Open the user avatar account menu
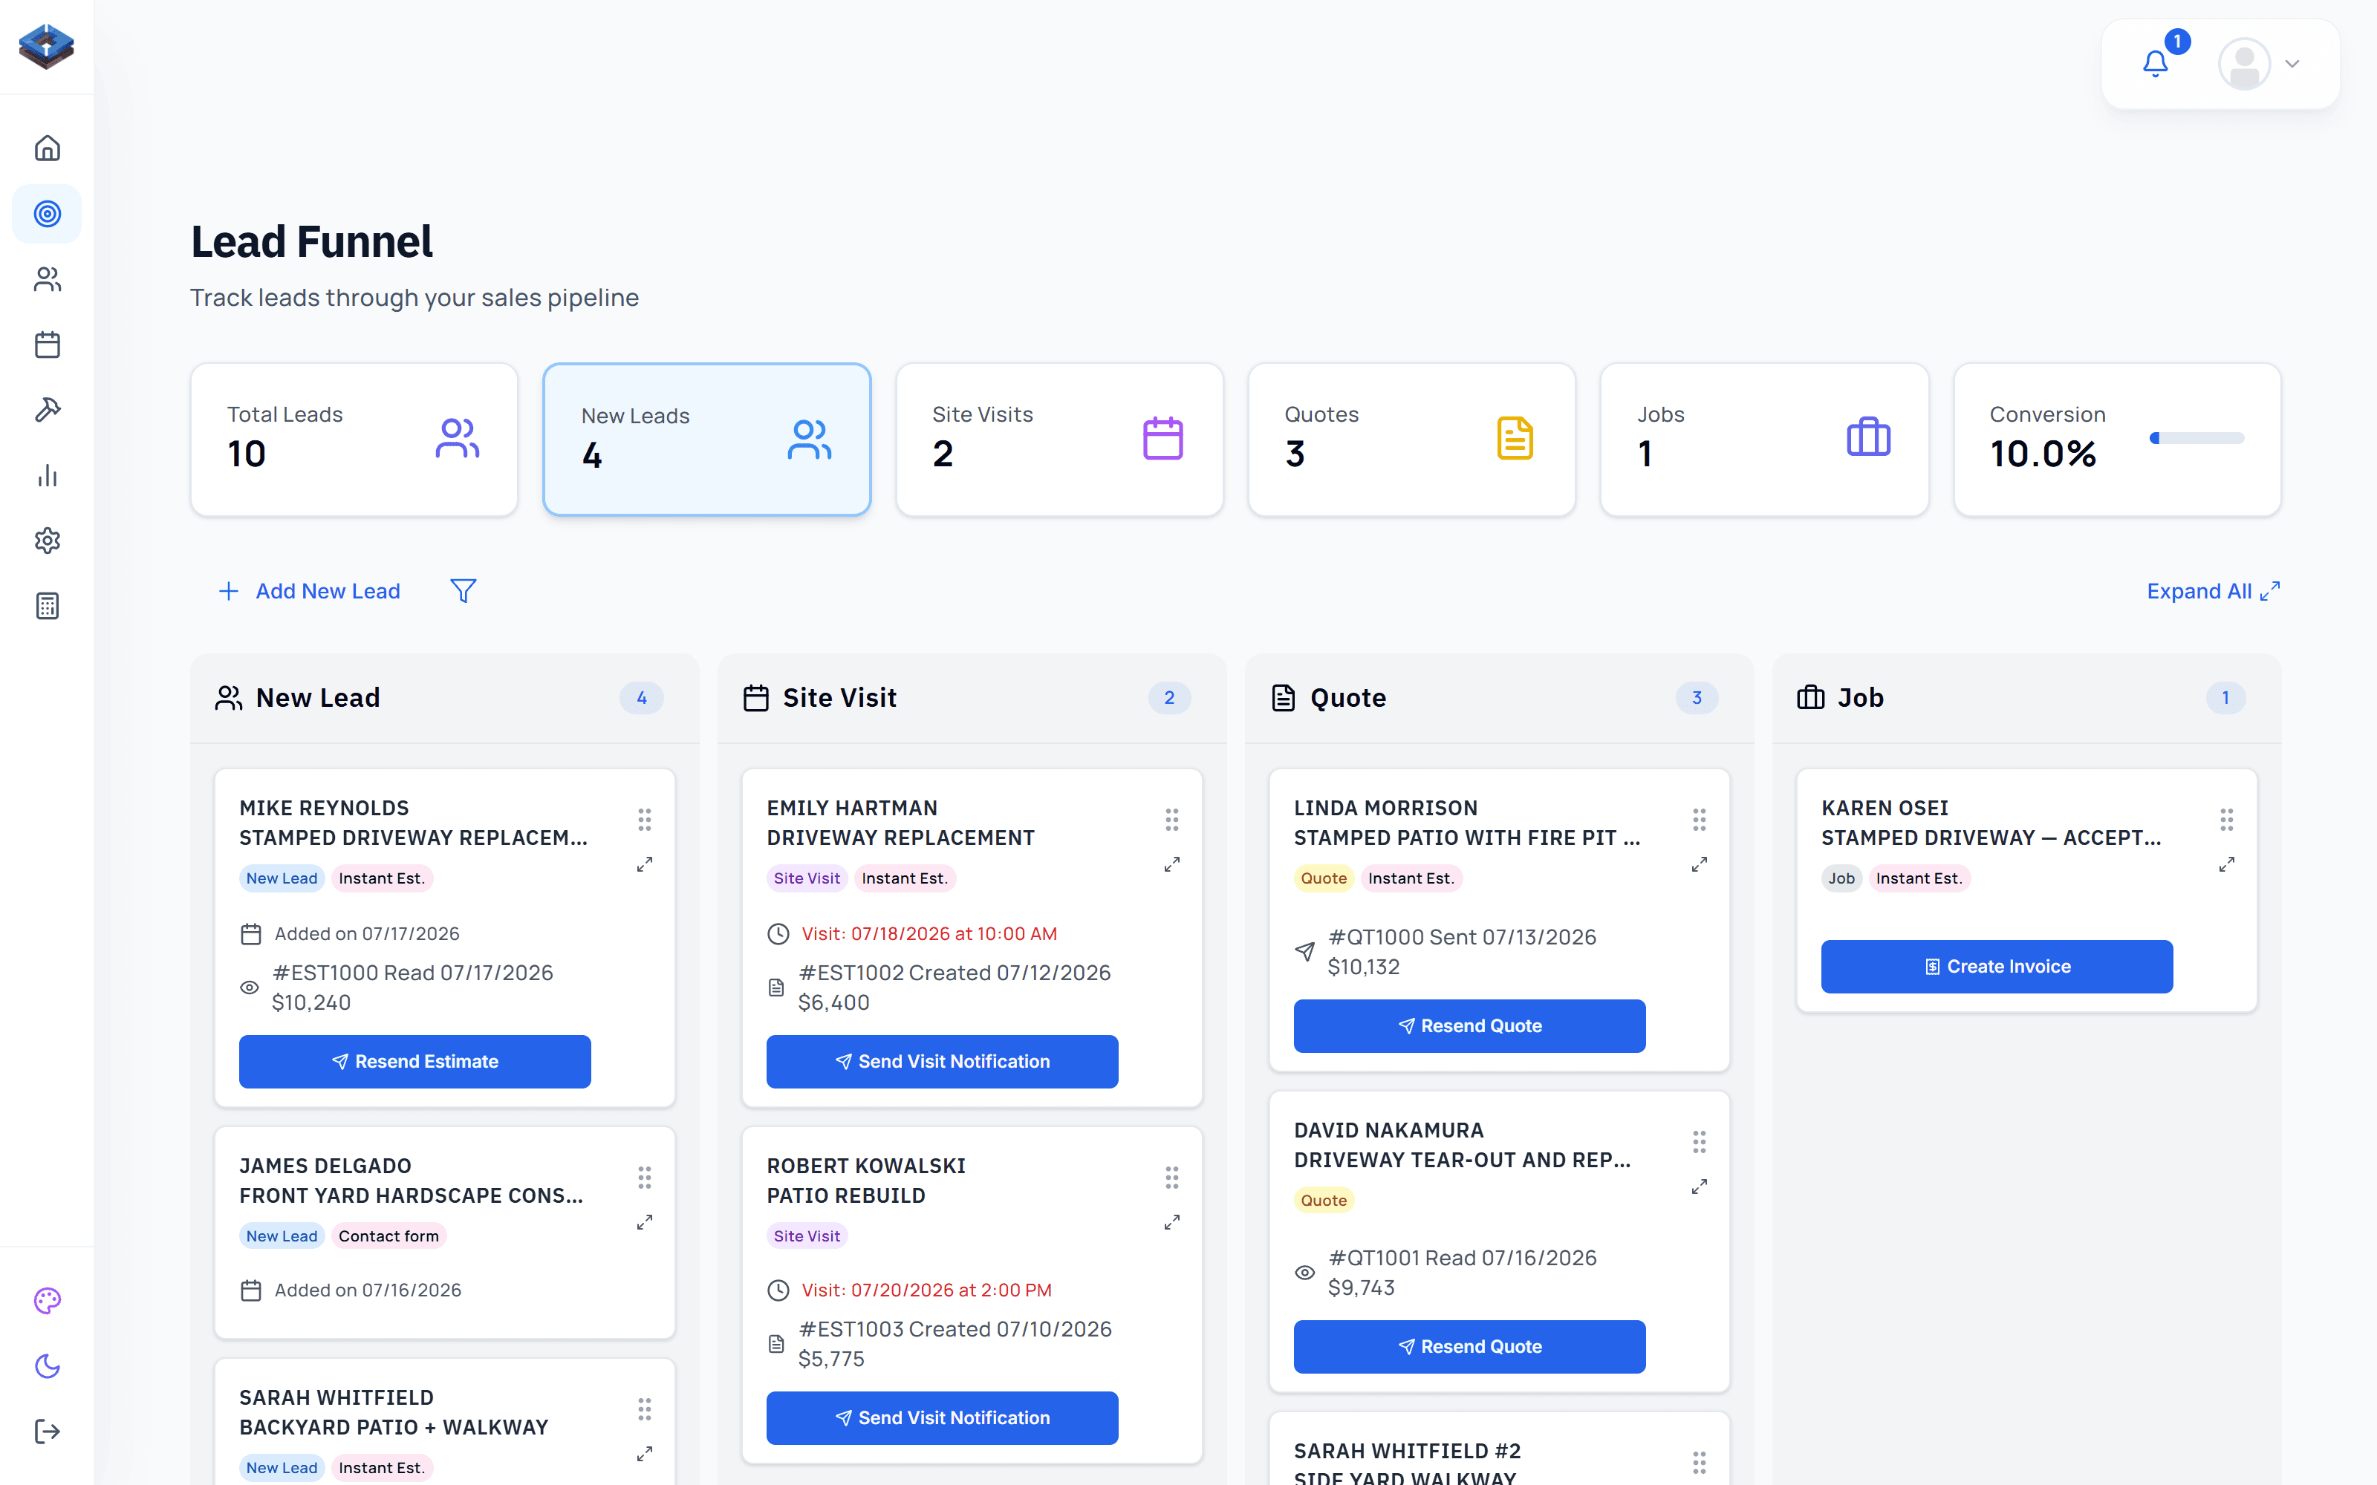 point(2244,64)
